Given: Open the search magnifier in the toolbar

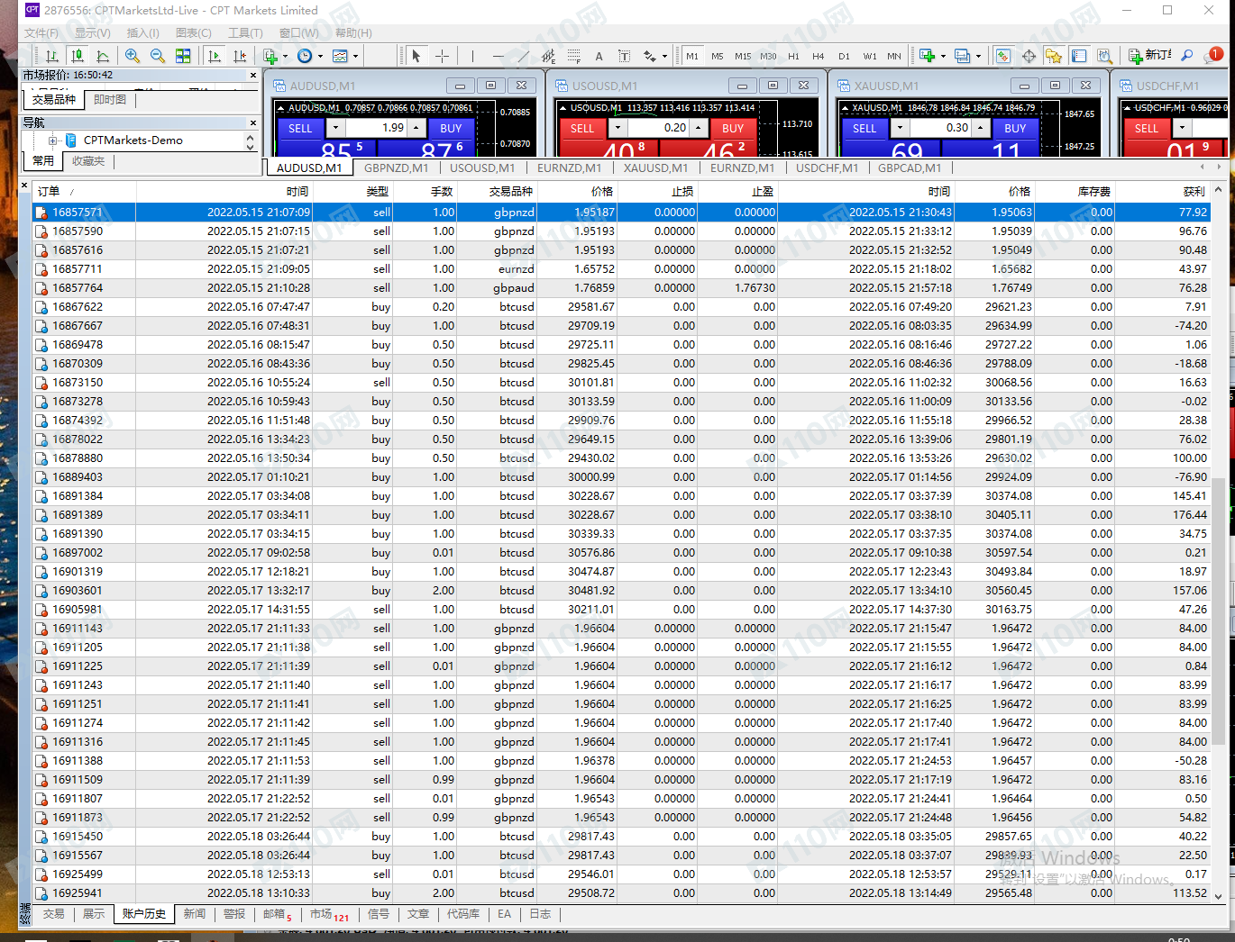Looking at the screenshot, I should pyautogui.click(x=1187, y=56).
